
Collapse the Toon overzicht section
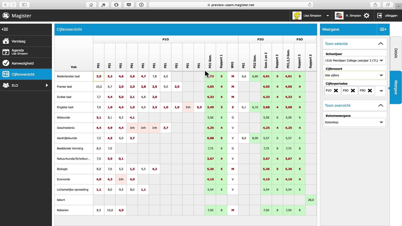381,105
